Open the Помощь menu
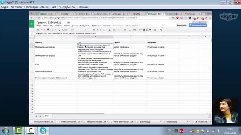Screen dimensions: 241x135 point(83,7)
